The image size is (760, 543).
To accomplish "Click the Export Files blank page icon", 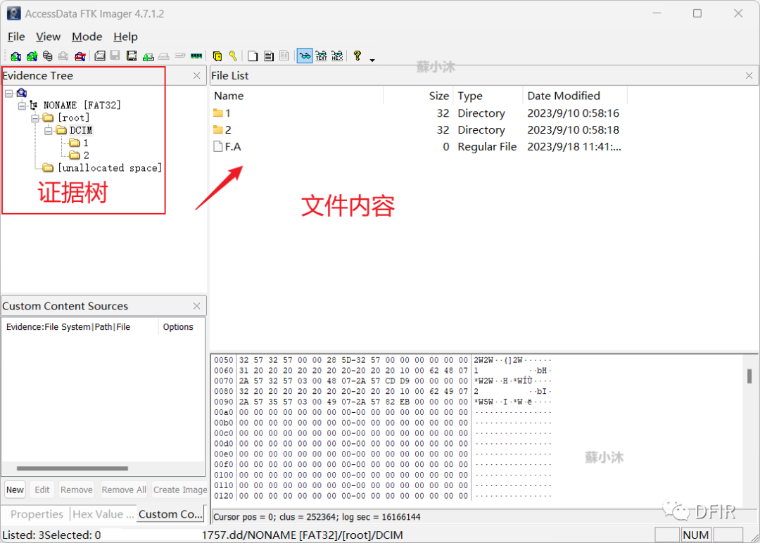I will tap(253, 56).
